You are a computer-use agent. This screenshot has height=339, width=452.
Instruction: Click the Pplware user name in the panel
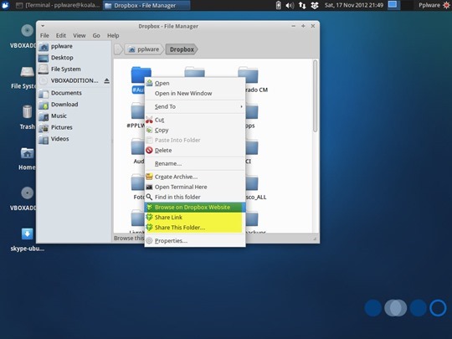[x=429, y=5]
